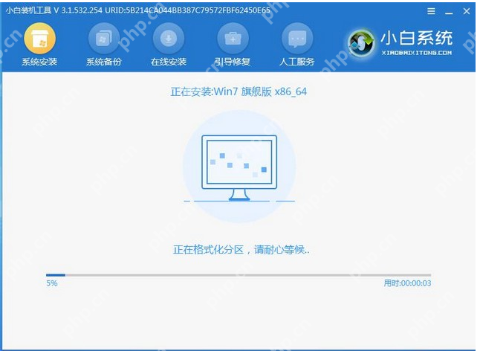Viewport: 480px width, 351px height.
Task: Click the 小白系统 brand name
Action: pos(417,38)
